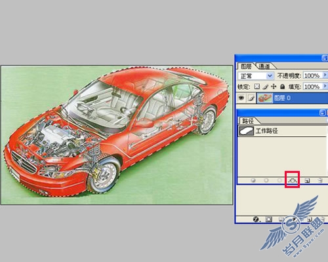Toggle lock position move icon
Screen dimensions: 328x262
pyautogui.click(x=274, y=86)
